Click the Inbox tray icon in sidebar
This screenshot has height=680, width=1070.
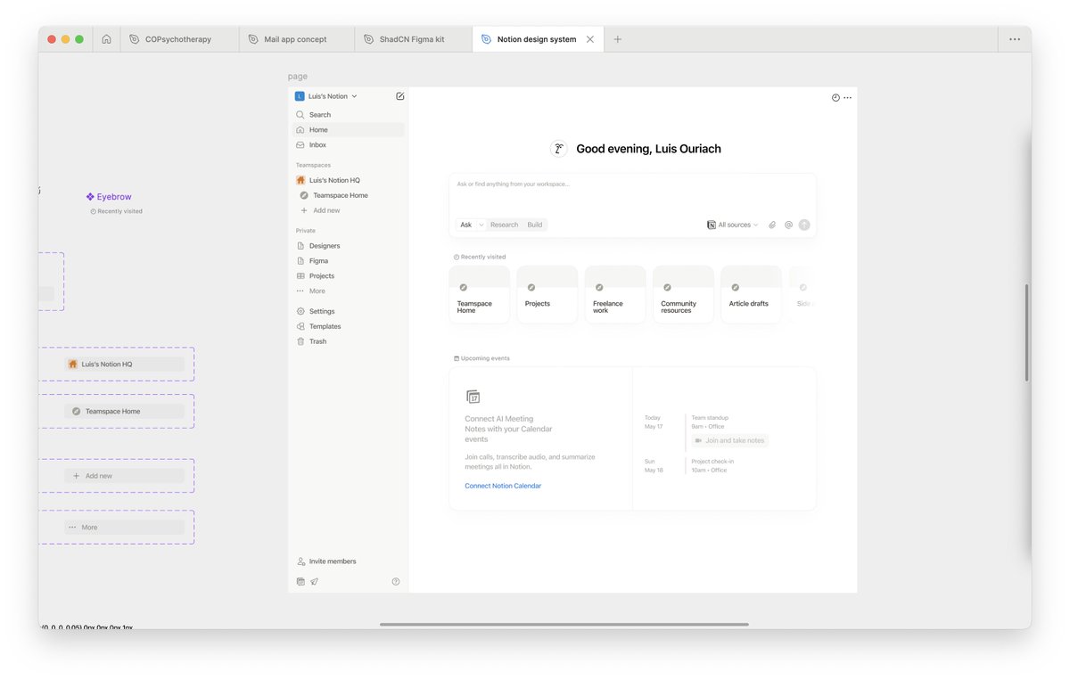300,144
